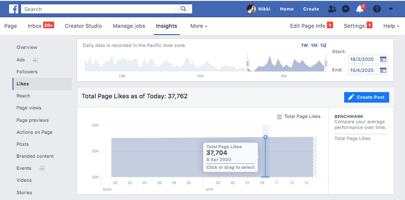Open the Quick Help question icon
This screenshot has height=200, width=405.
tap(377, 9)
